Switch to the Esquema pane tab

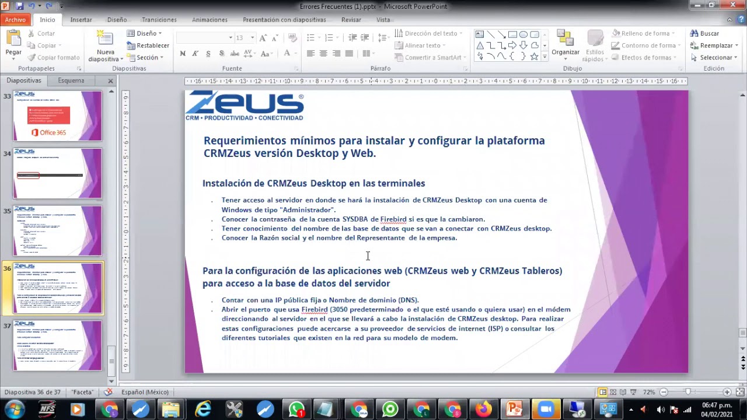(71, 80)
